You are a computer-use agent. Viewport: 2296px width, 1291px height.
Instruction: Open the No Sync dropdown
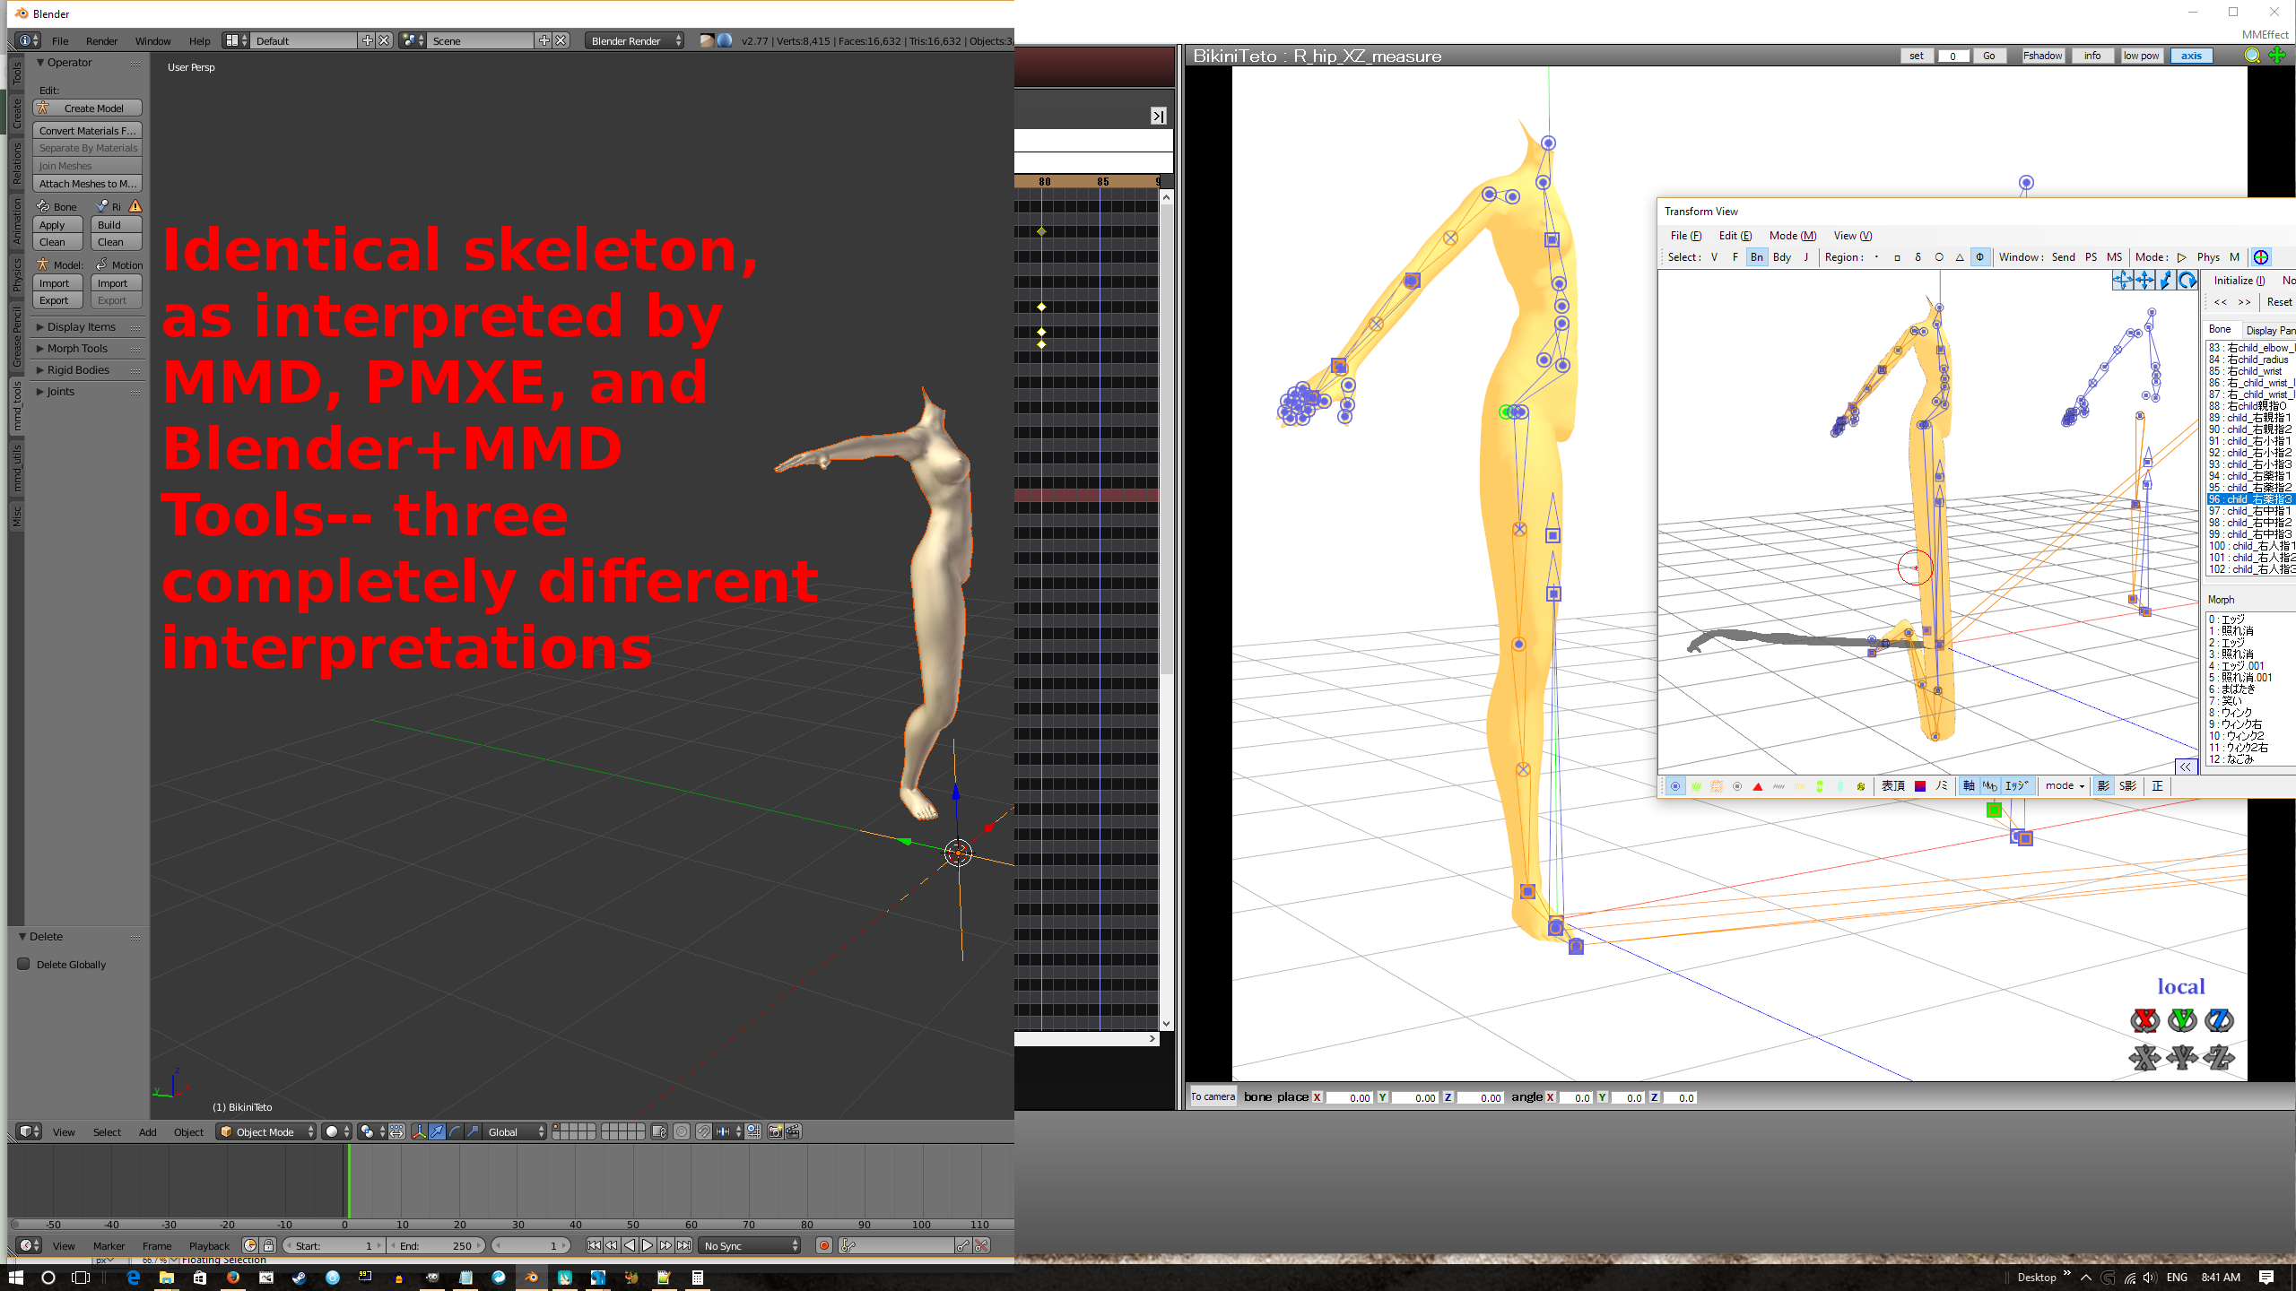[x=751, y=1245]
